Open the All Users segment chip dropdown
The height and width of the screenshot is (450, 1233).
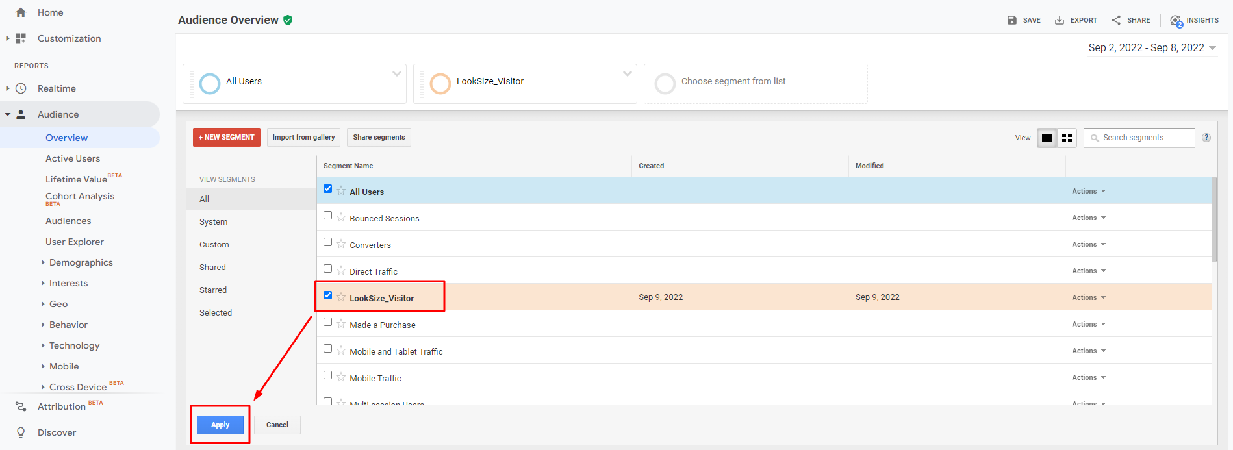coord(396,73)
